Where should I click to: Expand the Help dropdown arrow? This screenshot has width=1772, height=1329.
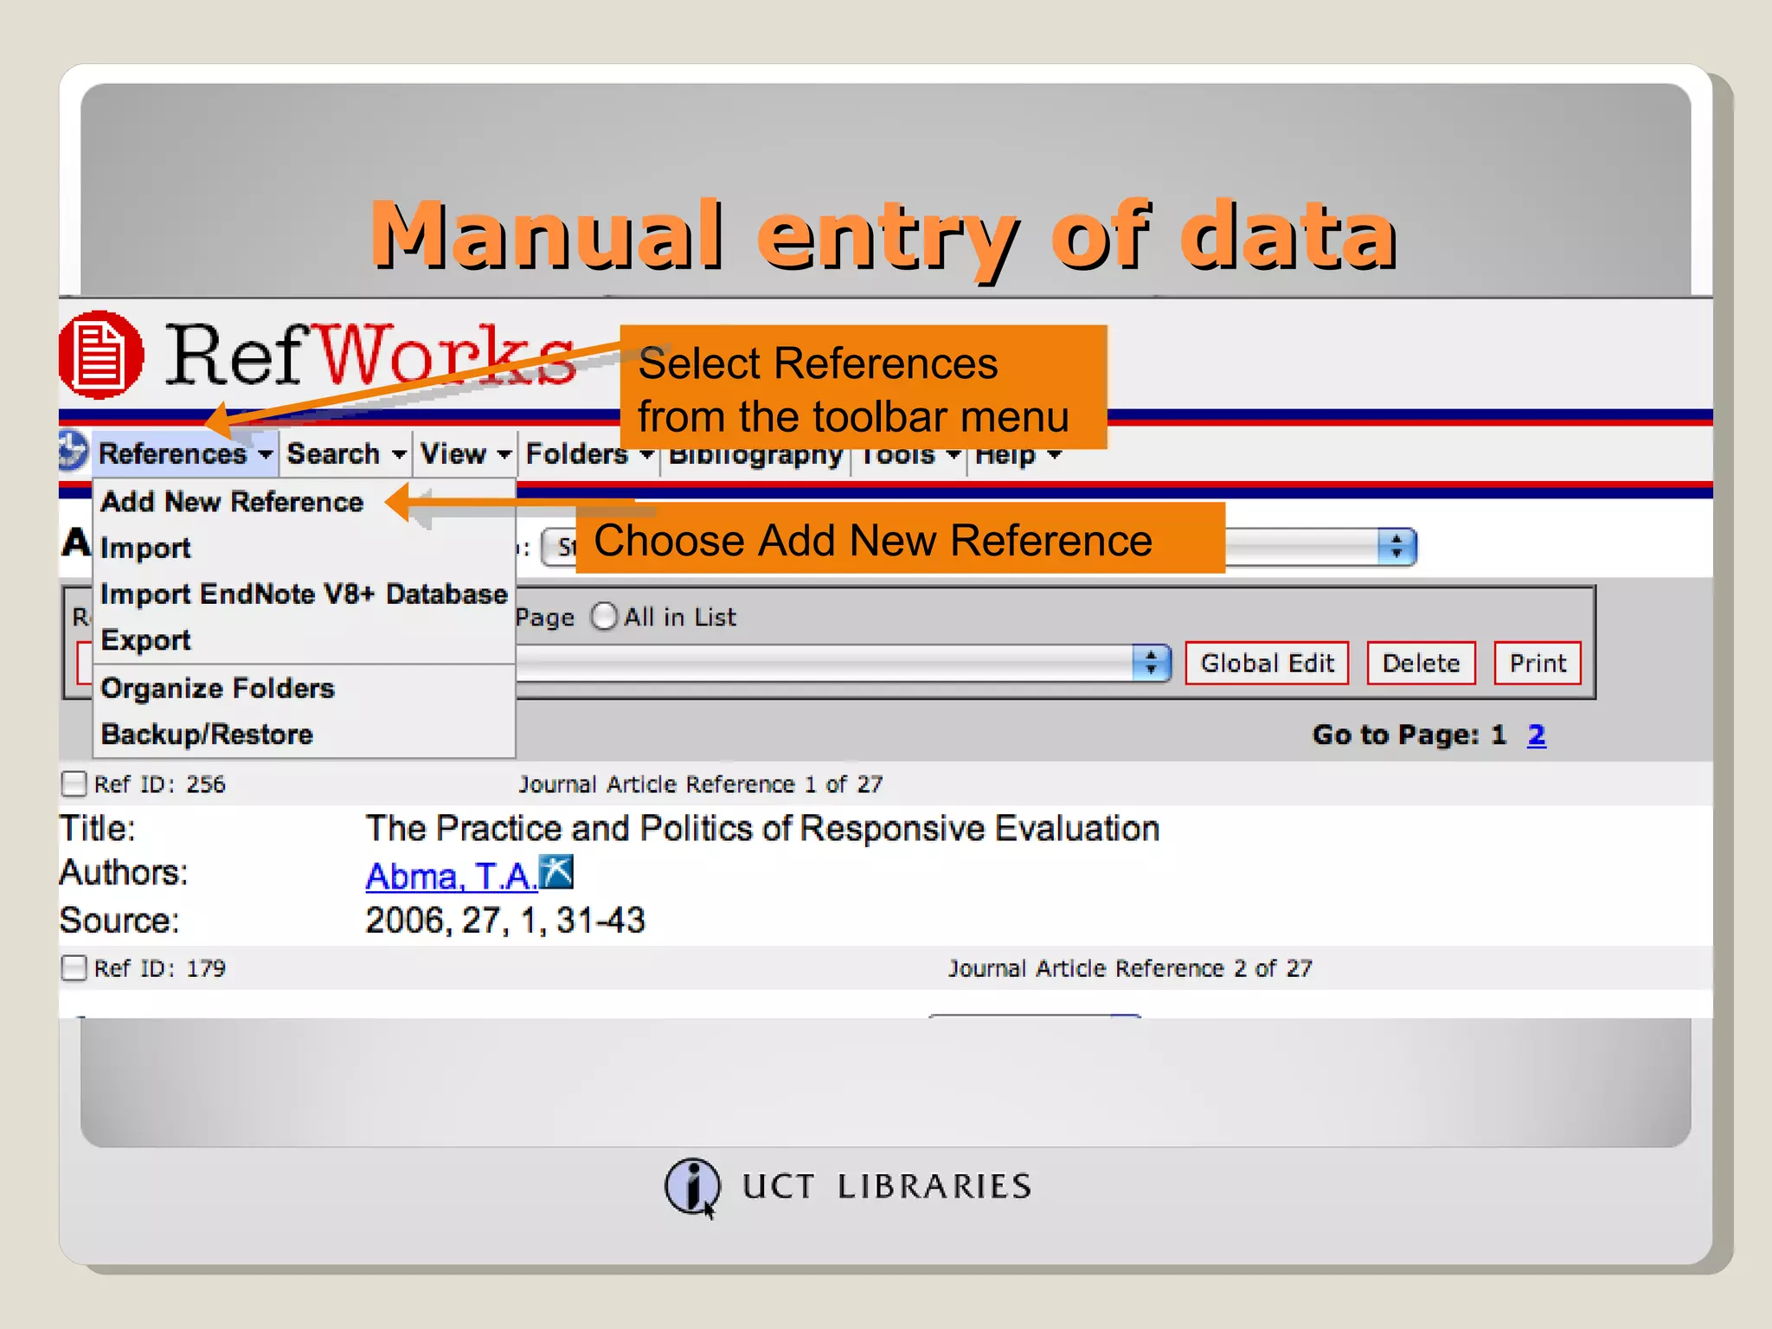tap(1054, 453)
